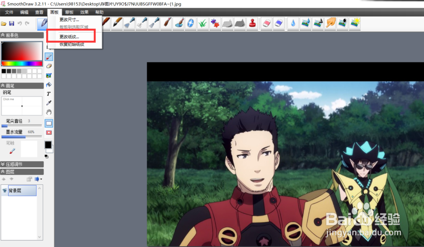
Task: Open the 查看 menu
Action: click(39, 12)
